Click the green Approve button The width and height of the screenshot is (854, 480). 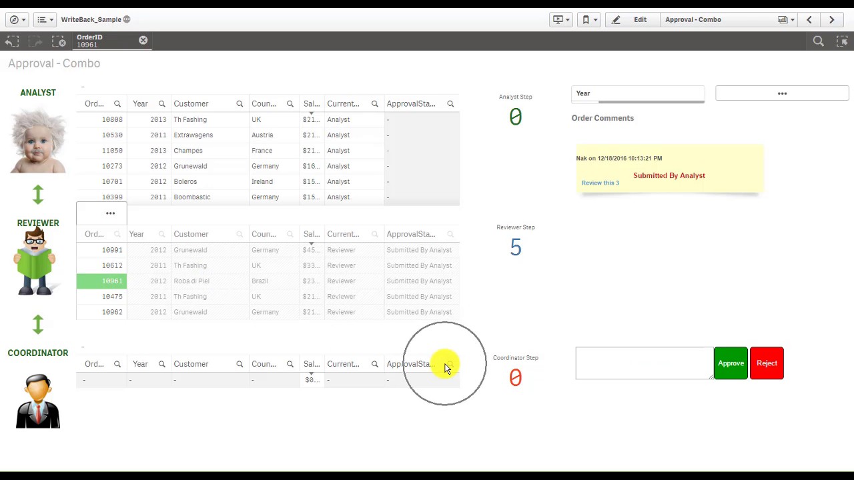click(731, 363)
